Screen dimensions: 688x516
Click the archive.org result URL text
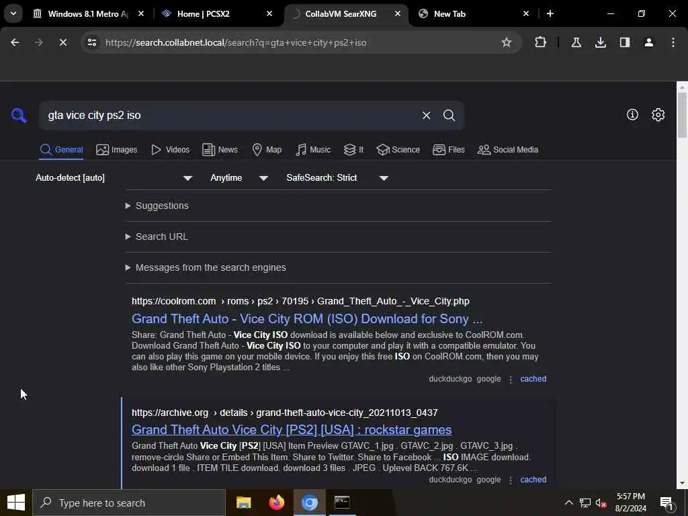[x=284, y=413]
